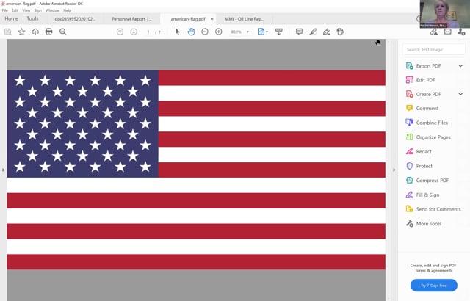This screenshot has width=470, height=301.
Task: Zoom out using the minus circle
Action: (205, 32)
